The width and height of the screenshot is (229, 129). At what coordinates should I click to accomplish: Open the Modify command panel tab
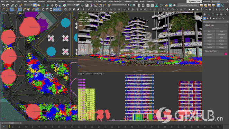click(209, 14)
